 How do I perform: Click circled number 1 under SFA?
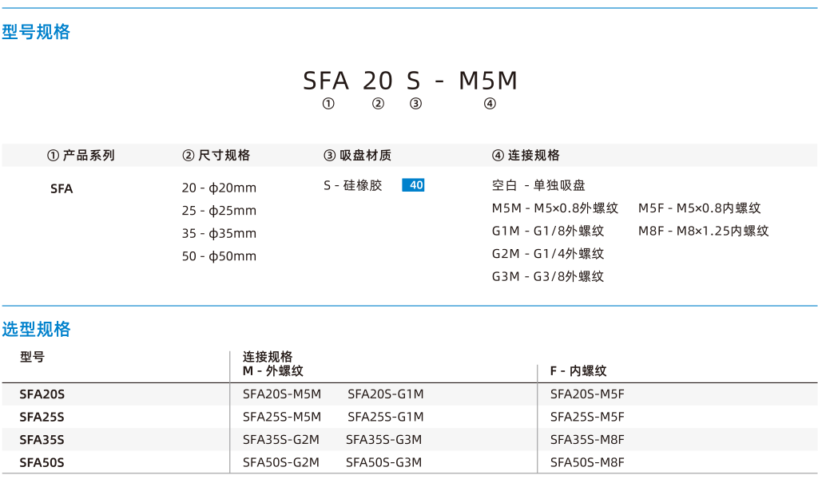click(x=328, y=104)
